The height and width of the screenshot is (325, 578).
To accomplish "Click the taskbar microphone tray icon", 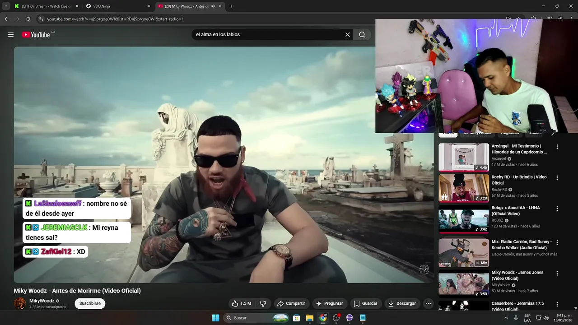I will pos(516,318).
